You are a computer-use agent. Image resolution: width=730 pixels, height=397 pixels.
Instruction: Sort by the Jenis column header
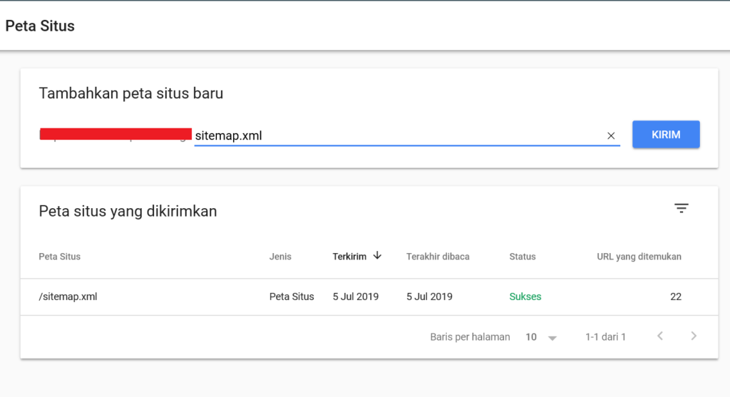click(x=280, y=257)
